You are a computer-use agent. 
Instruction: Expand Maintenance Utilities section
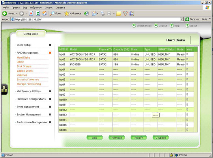coord(50,91)
